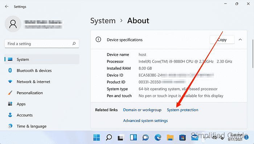254x144 pixels.
Task: Copy the device specifications
Action: pyautogui.click(x=222, y=39)
